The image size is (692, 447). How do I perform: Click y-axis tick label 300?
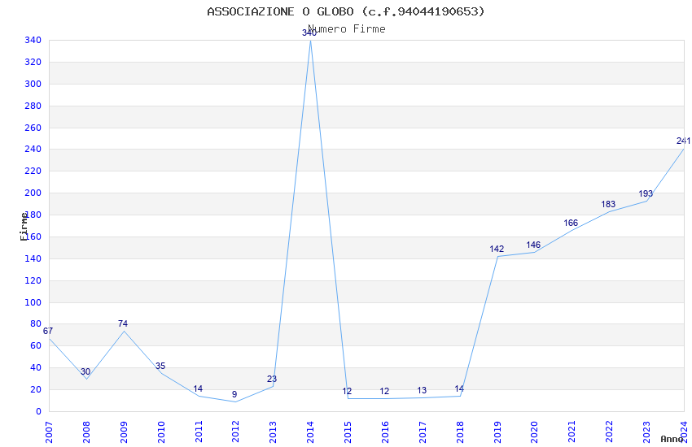pyautogui.click(x=33, y=84)
